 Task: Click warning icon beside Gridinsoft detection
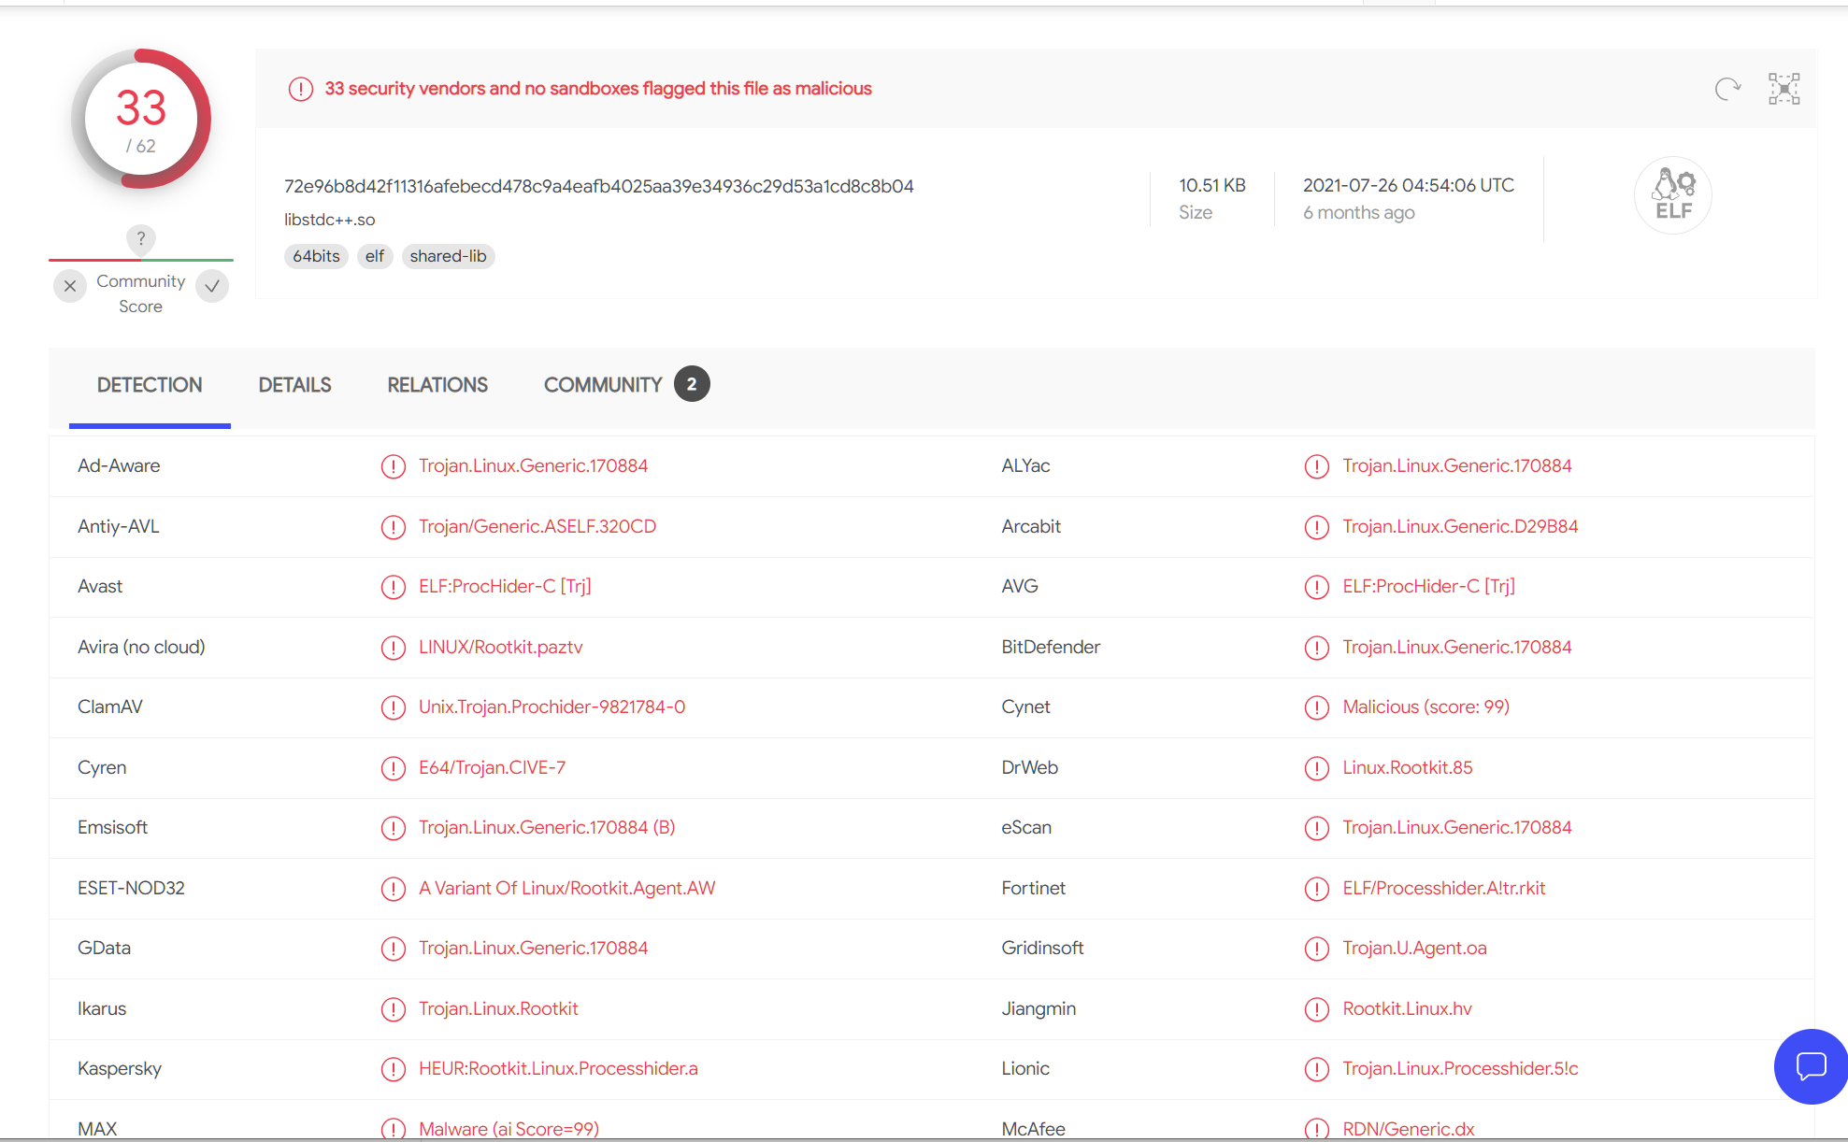click(1317, 949)
